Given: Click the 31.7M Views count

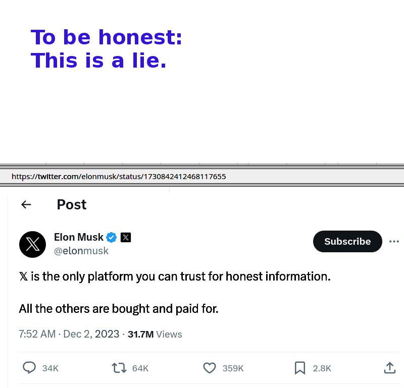Looking at the screenshot, I should pos(155,334).
